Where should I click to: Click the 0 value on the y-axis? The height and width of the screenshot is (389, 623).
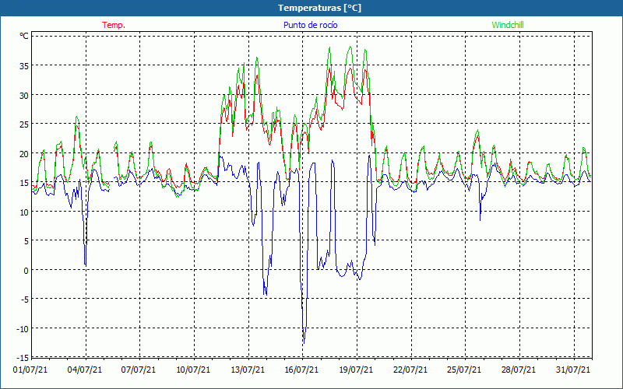26,270
